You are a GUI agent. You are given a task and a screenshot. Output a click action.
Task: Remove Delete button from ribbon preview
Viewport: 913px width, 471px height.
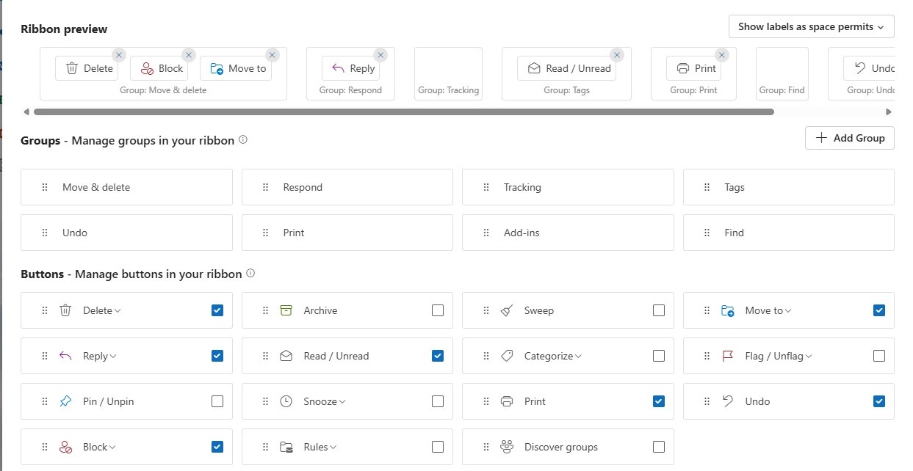coord(119,55)
